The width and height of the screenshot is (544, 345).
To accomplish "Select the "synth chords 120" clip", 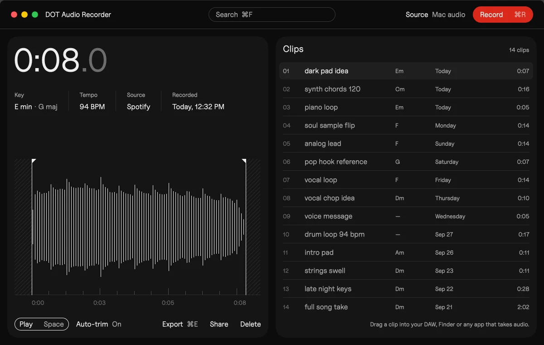I will pos(406,89).
